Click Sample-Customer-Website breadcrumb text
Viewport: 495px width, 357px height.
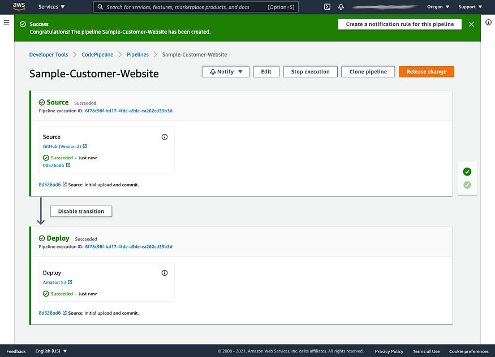(195, 55)
